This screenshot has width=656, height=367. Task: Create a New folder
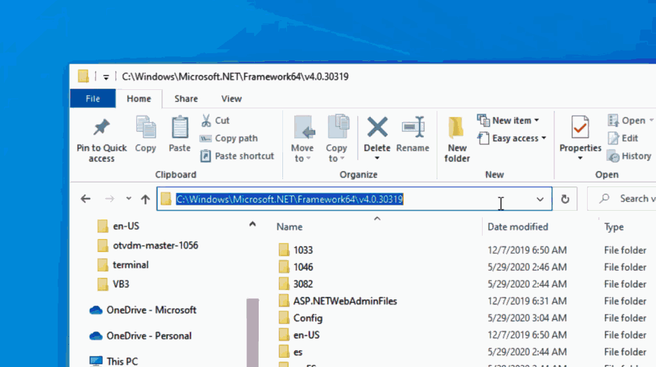(x=457, y=139)
